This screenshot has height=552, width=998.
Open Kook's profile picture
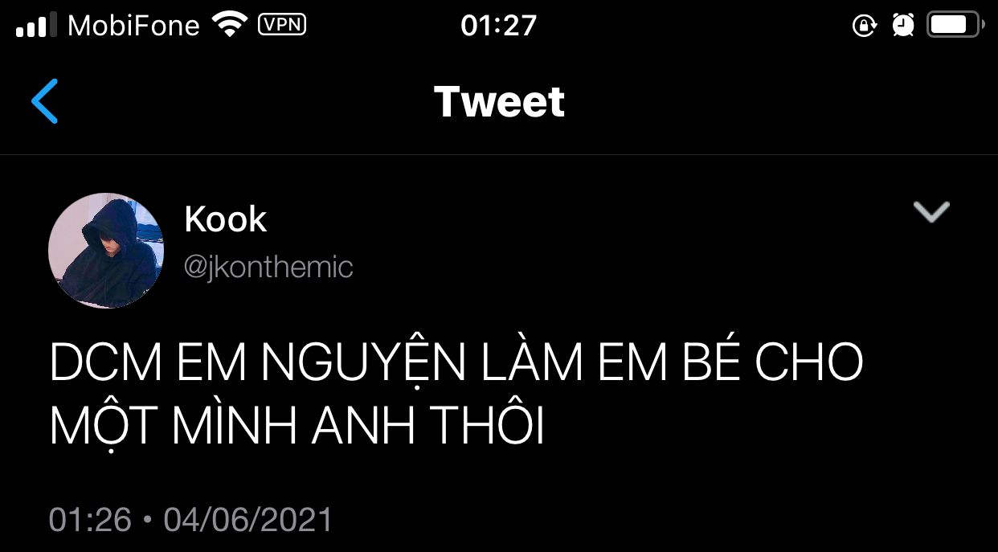tap(106, 251)
